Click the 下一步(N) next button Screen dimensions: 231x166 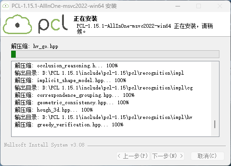pos(168,156)
